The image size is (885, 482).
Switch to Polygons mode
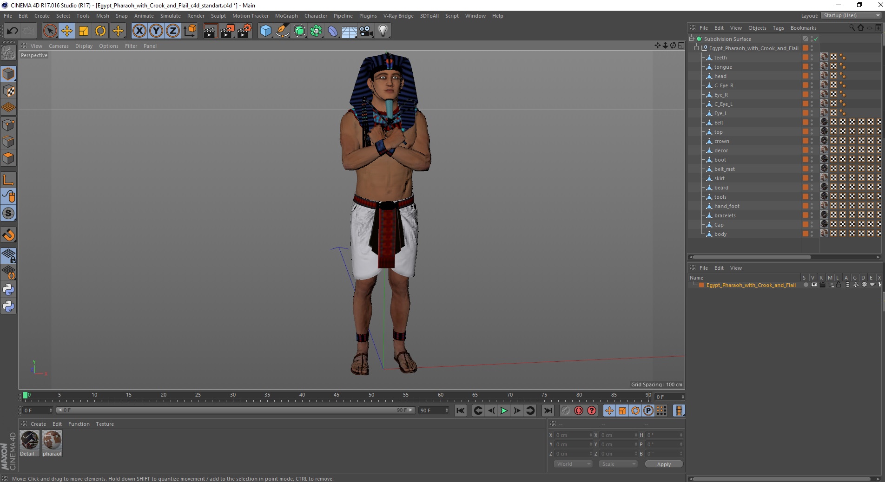coord(8,158)
